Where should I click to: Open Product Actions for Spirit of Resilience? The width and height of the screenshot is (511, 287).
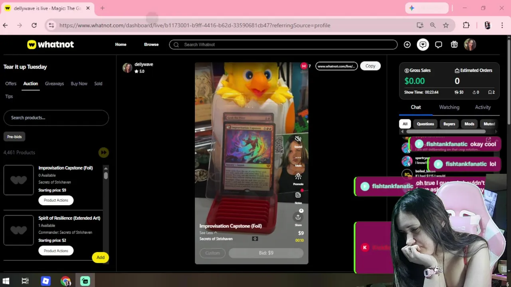point(56,251)
